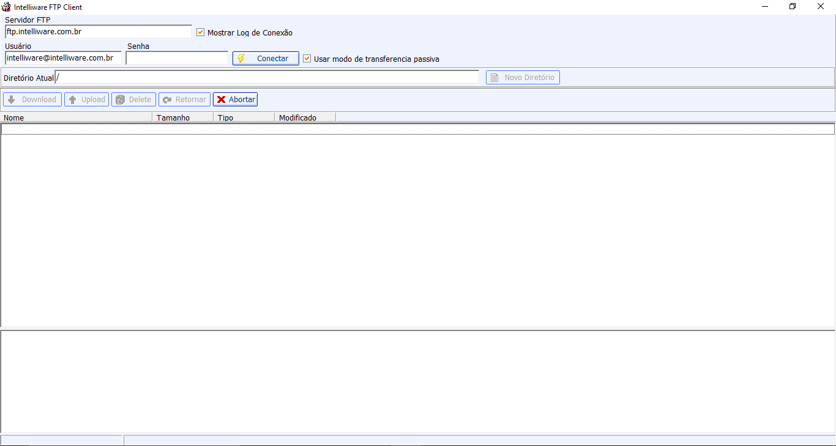Click the Download button
This screenshot has width=836, height=446.
point(32,100)
